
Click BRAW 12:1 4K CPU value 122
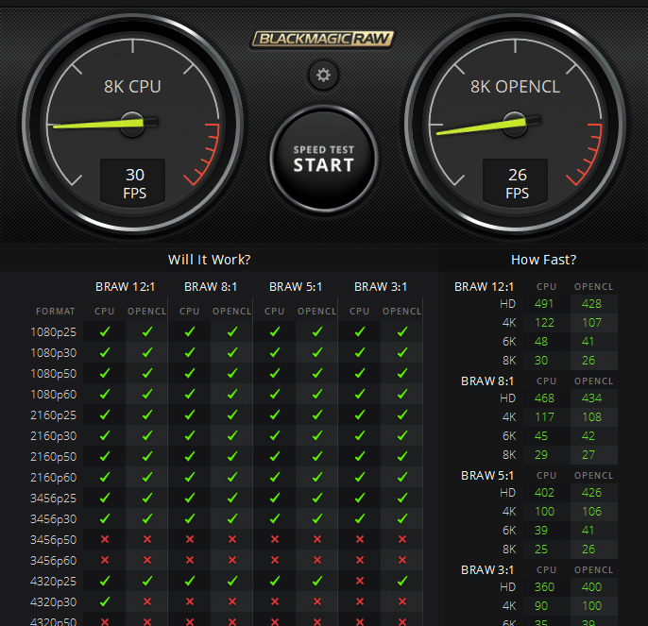(x=544, y=323)
